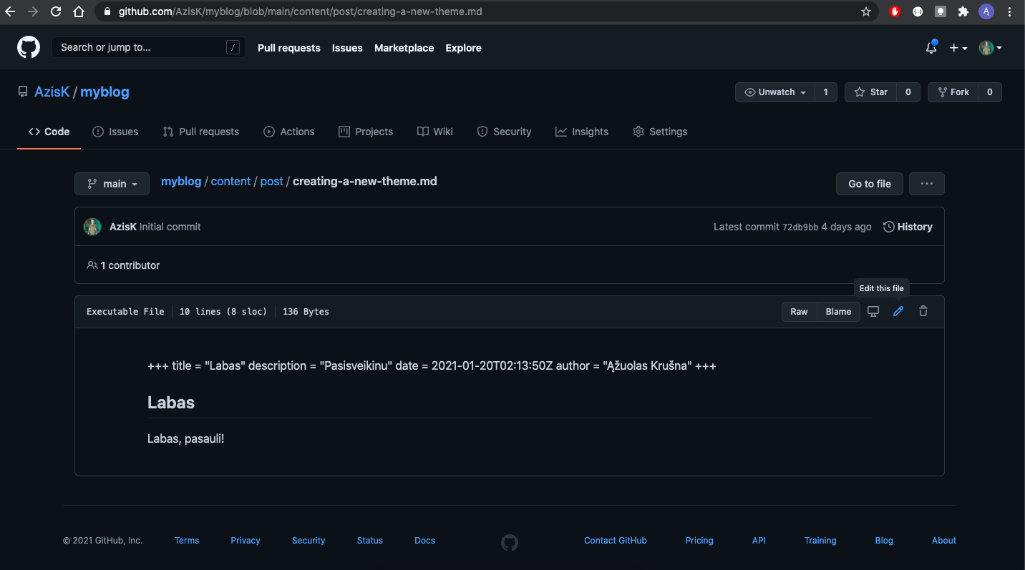Click content in the file breadcrumb
The height and width of the screenshot is (570, 1025).
[230, 182]
